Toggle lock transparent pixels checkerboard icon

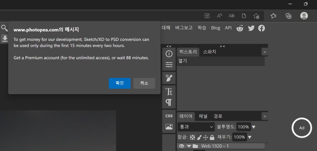(192, 137)
